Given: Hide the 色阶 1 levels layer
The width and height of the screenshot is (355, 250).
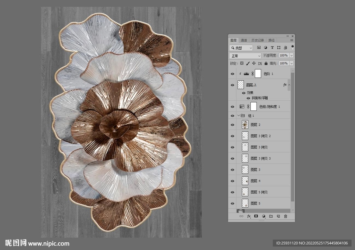Looking at the screenshot, I should (x=232, y=74).
